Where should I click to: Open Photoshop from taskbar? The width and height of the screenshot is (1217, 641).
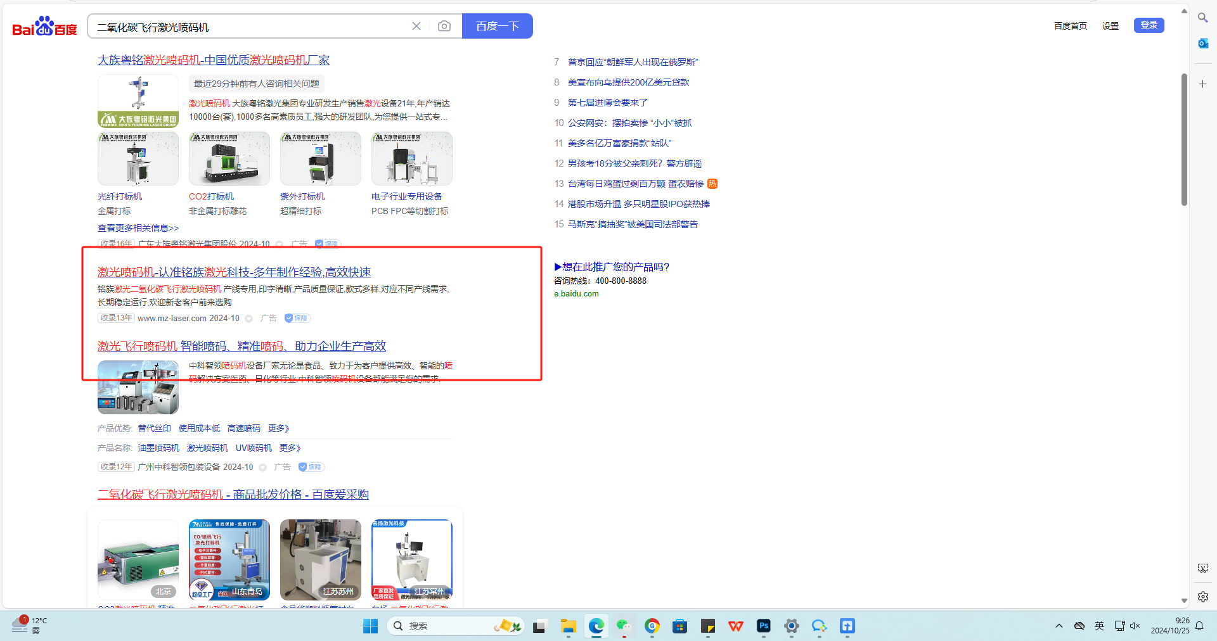pos(764,626)
